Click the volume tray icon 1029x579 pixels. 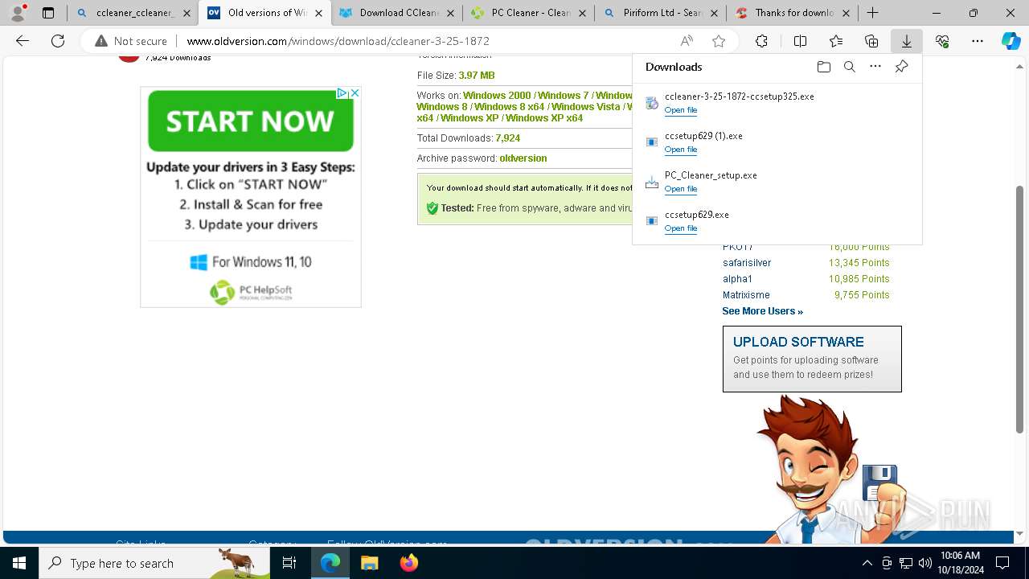point(924,563)
